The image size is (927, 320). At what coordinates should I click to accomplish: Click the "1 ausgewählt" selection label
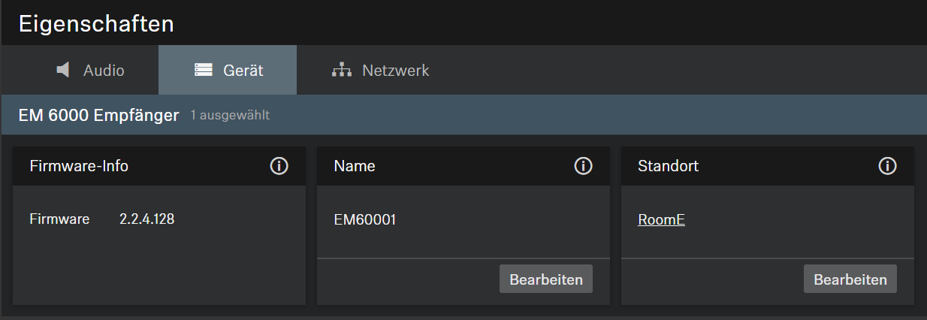230,116
